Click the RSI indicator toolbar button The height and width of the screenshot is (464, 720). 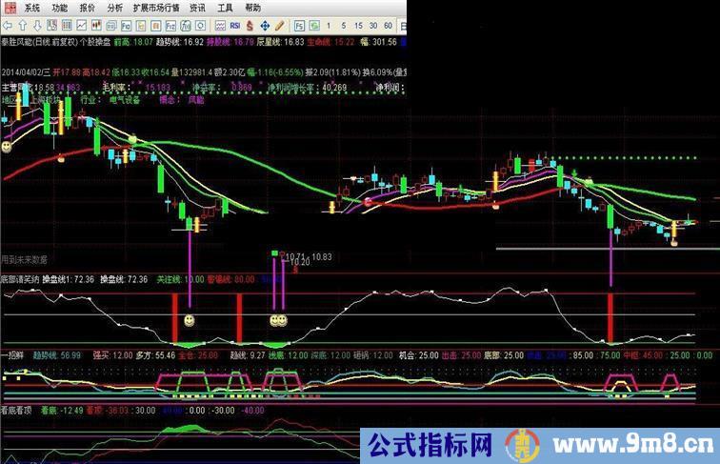235,25
